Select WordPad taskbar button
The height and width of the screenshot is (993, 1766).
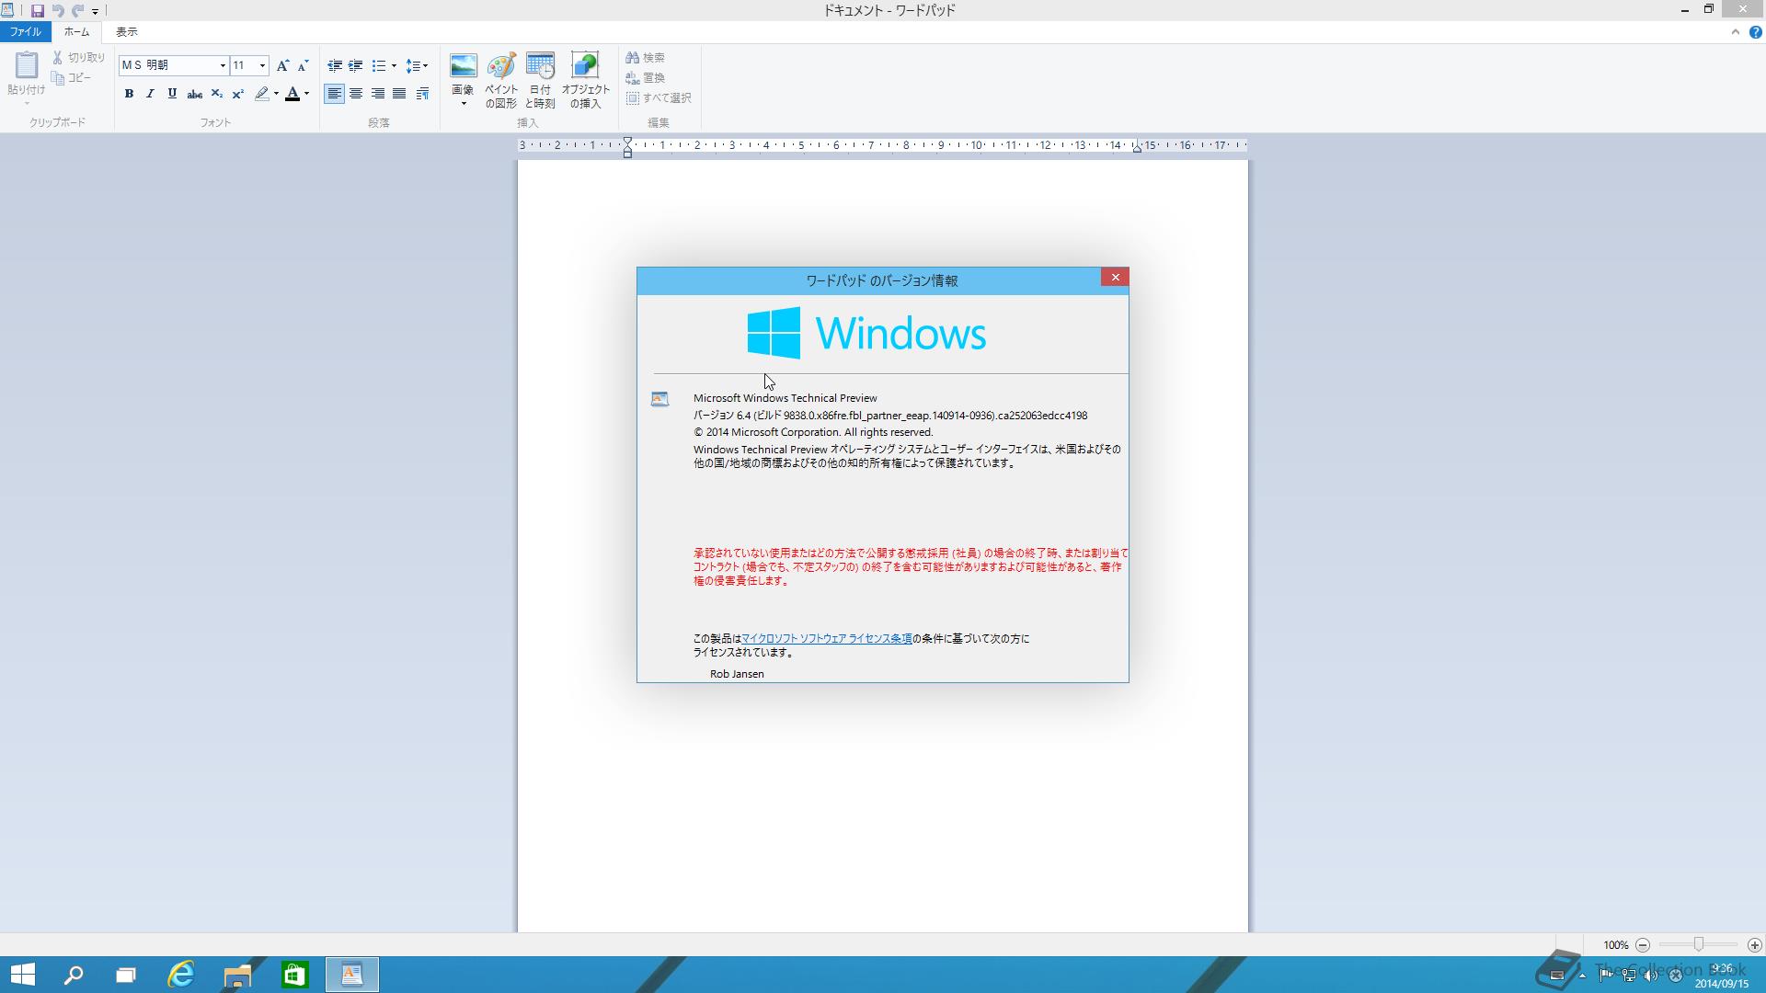pyautogui.click(x=351, y=975)
